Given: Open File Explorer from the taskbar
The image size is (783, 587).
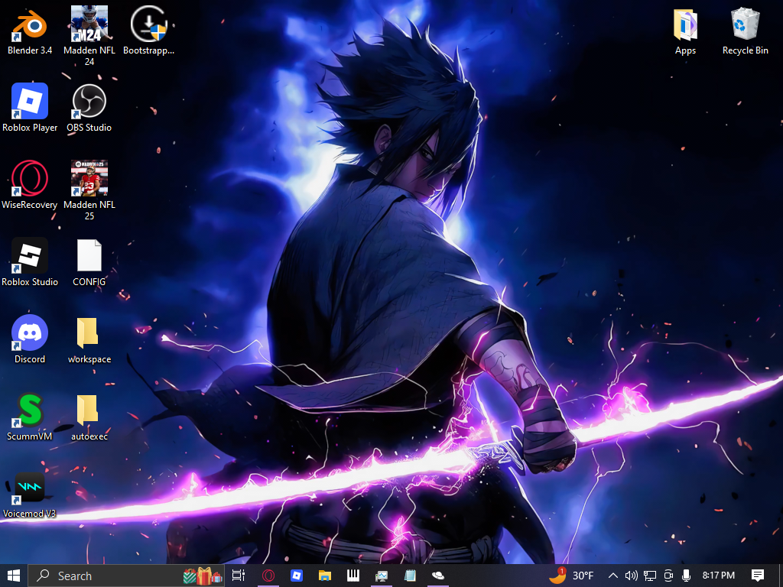Looking at the screenshot, I should tap(325, 576).
